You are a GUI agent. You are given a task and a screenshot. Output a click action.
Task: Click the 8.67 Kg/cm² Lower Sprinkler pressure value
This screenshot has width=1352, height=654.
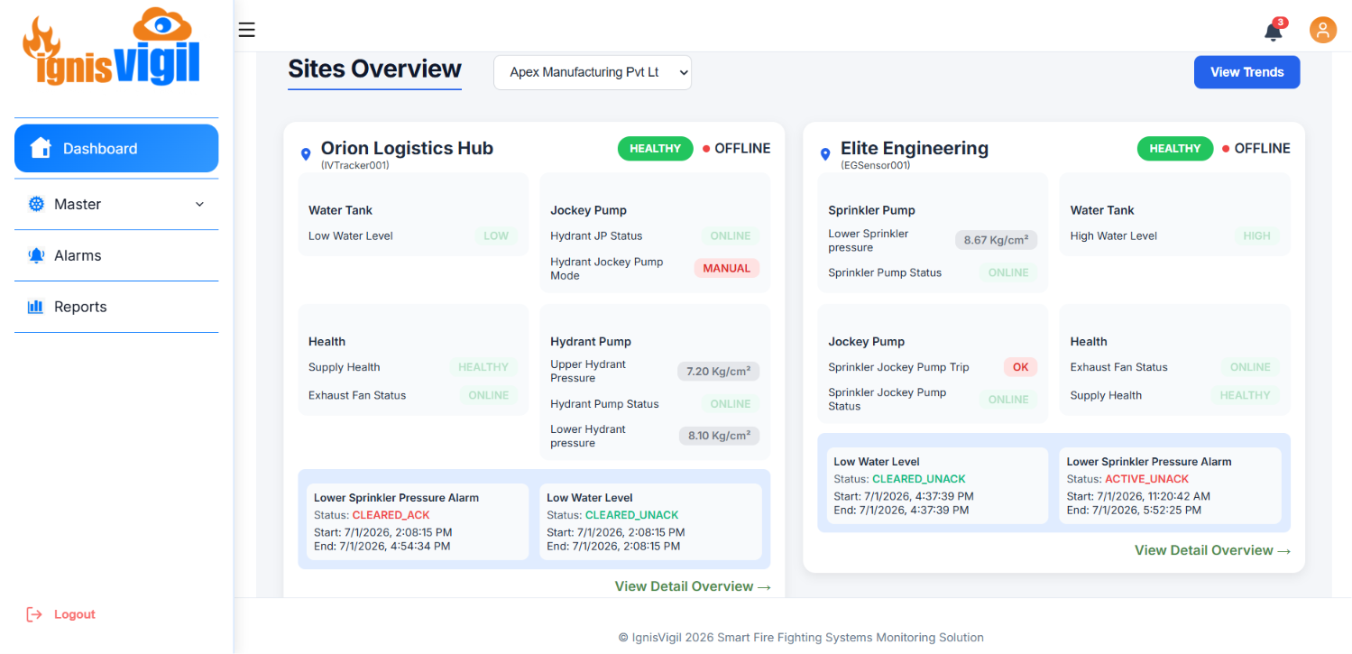[x=996, y=240]
